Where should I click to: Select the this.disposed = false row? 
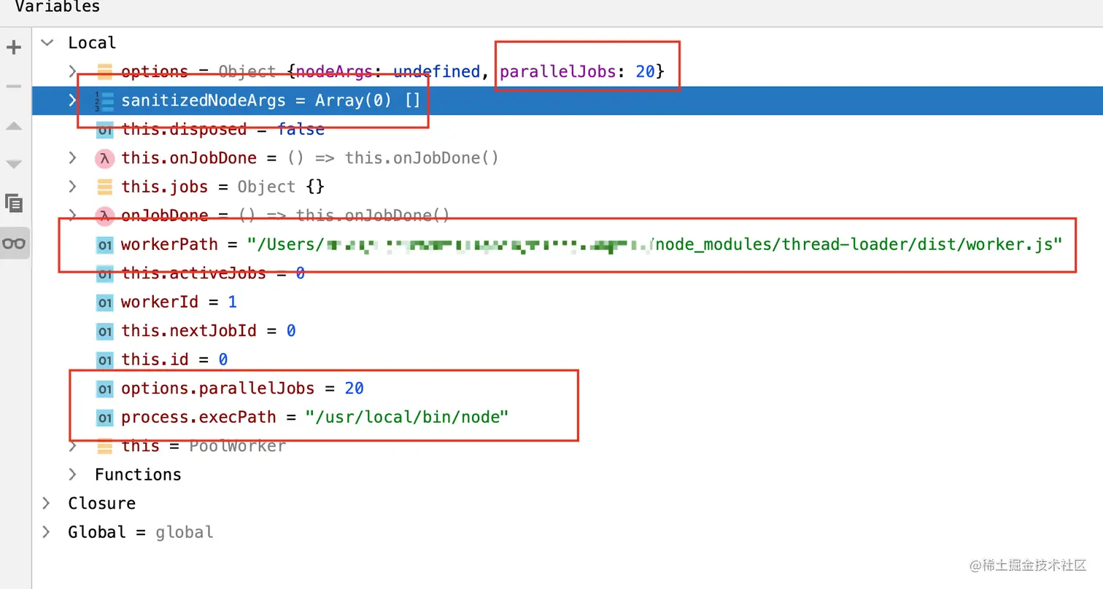click(567, 129)
